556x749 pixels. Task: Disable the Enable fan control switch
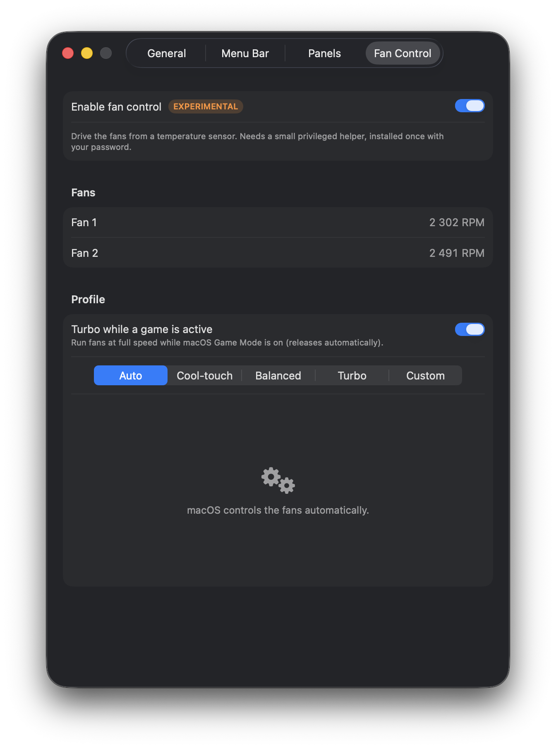coord(470,106)
